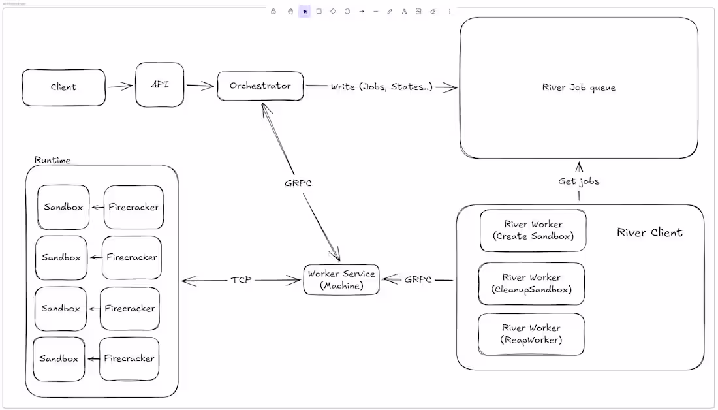Viewport: 718px width, 410px height.
Task: Click the Worker Service (Machine) box
Action: tap(341, 279)
